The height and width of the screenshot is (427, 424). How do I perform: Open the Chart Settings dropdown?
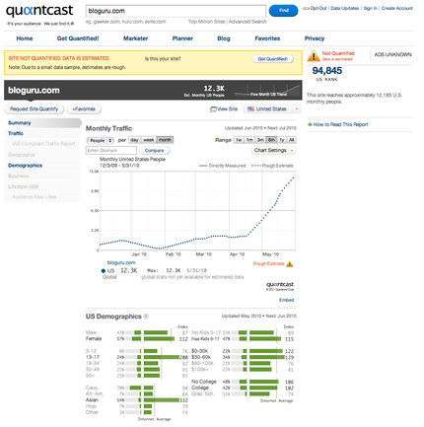(273, 150)
